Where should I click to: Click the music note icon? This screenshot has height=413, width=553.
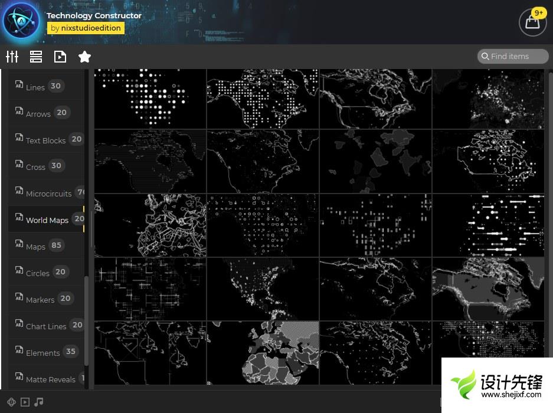coord(39,402)
